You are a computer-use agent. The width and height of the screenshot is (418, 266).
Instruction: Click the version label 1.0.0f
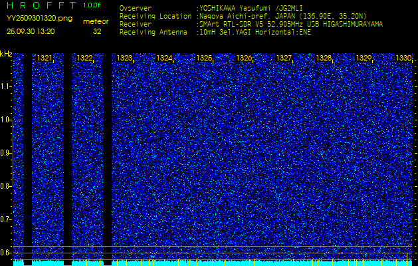[92, 5]
